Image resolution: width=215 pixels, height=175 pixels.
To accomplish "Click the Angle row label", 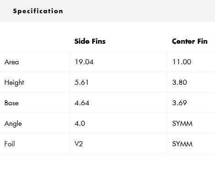I will coord(13,124).
